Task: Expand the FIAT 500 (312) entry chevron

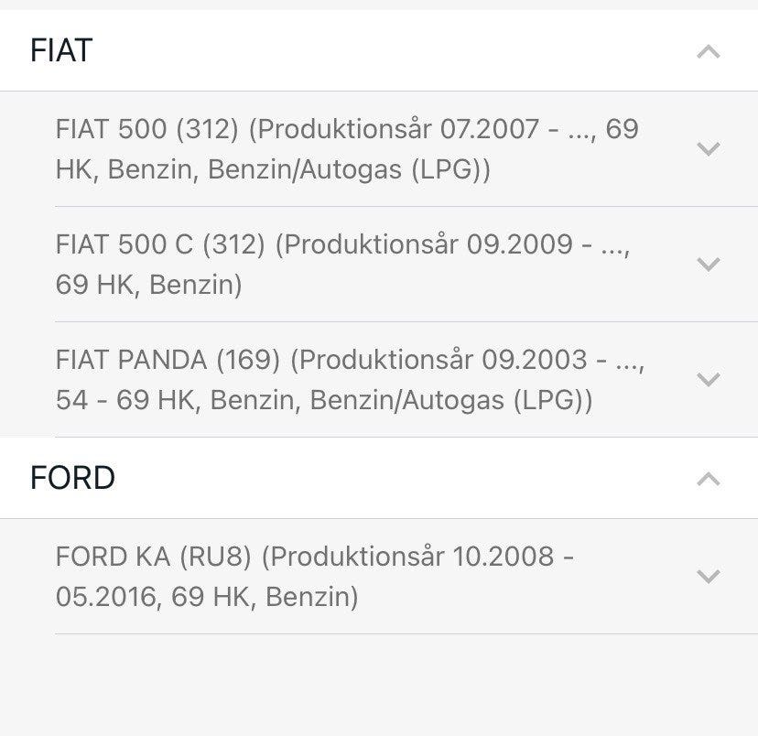Action: tap(708, 148)
